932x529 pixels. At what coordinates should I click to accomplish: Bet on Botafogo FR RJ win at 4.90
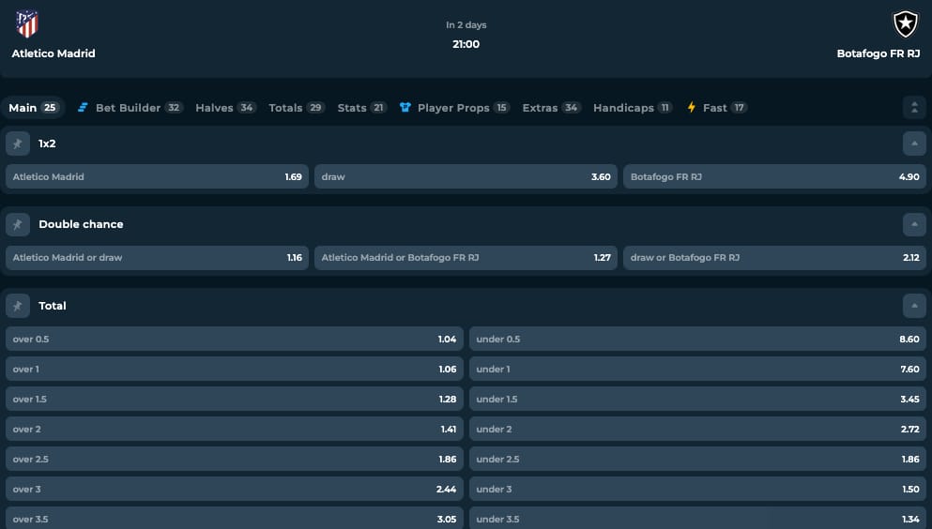coord(774,177)
